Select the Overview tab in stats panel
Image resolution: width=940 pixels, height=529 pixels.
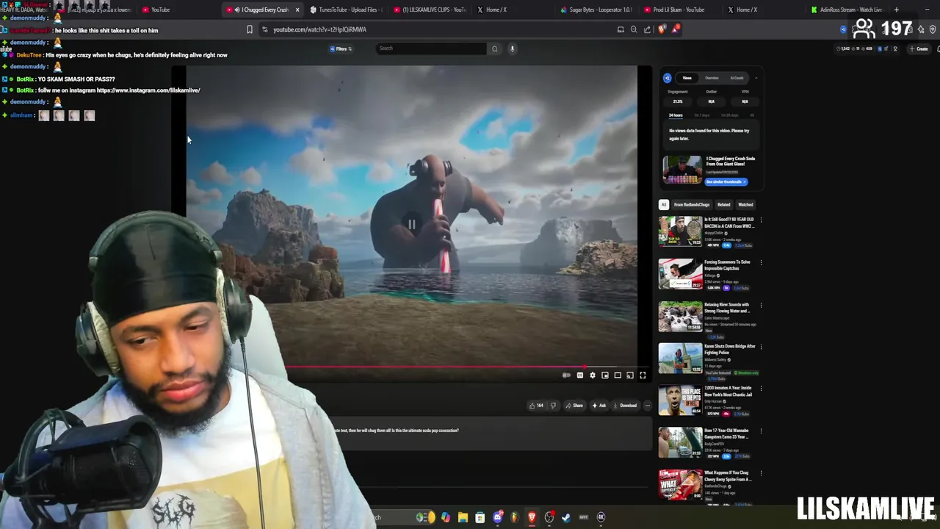[712, 78]
